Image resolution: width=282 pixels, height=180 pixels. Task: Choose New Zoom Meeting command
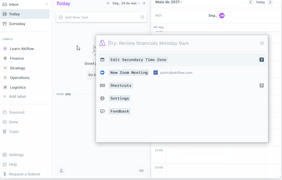click(x=129, y=73)
